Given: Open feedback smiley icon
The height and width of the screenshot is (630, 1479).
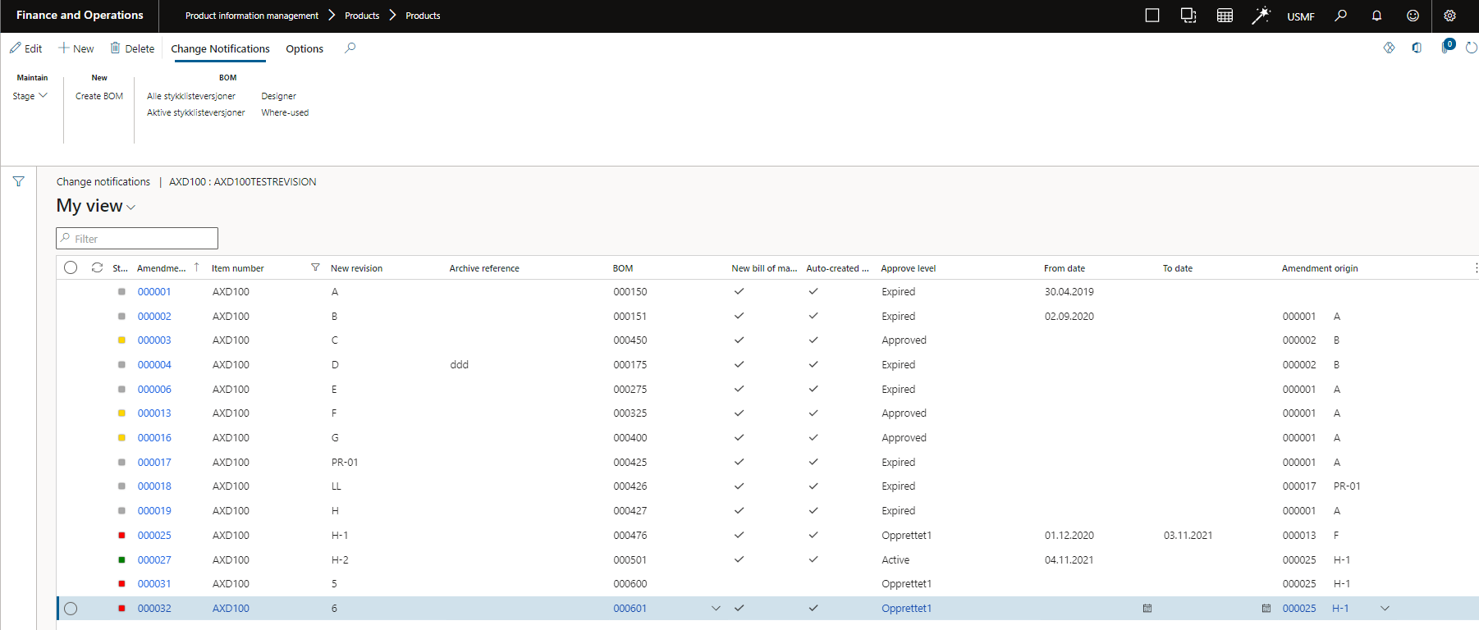Looking at the screenshot, I should click(x=1413, y=16).
